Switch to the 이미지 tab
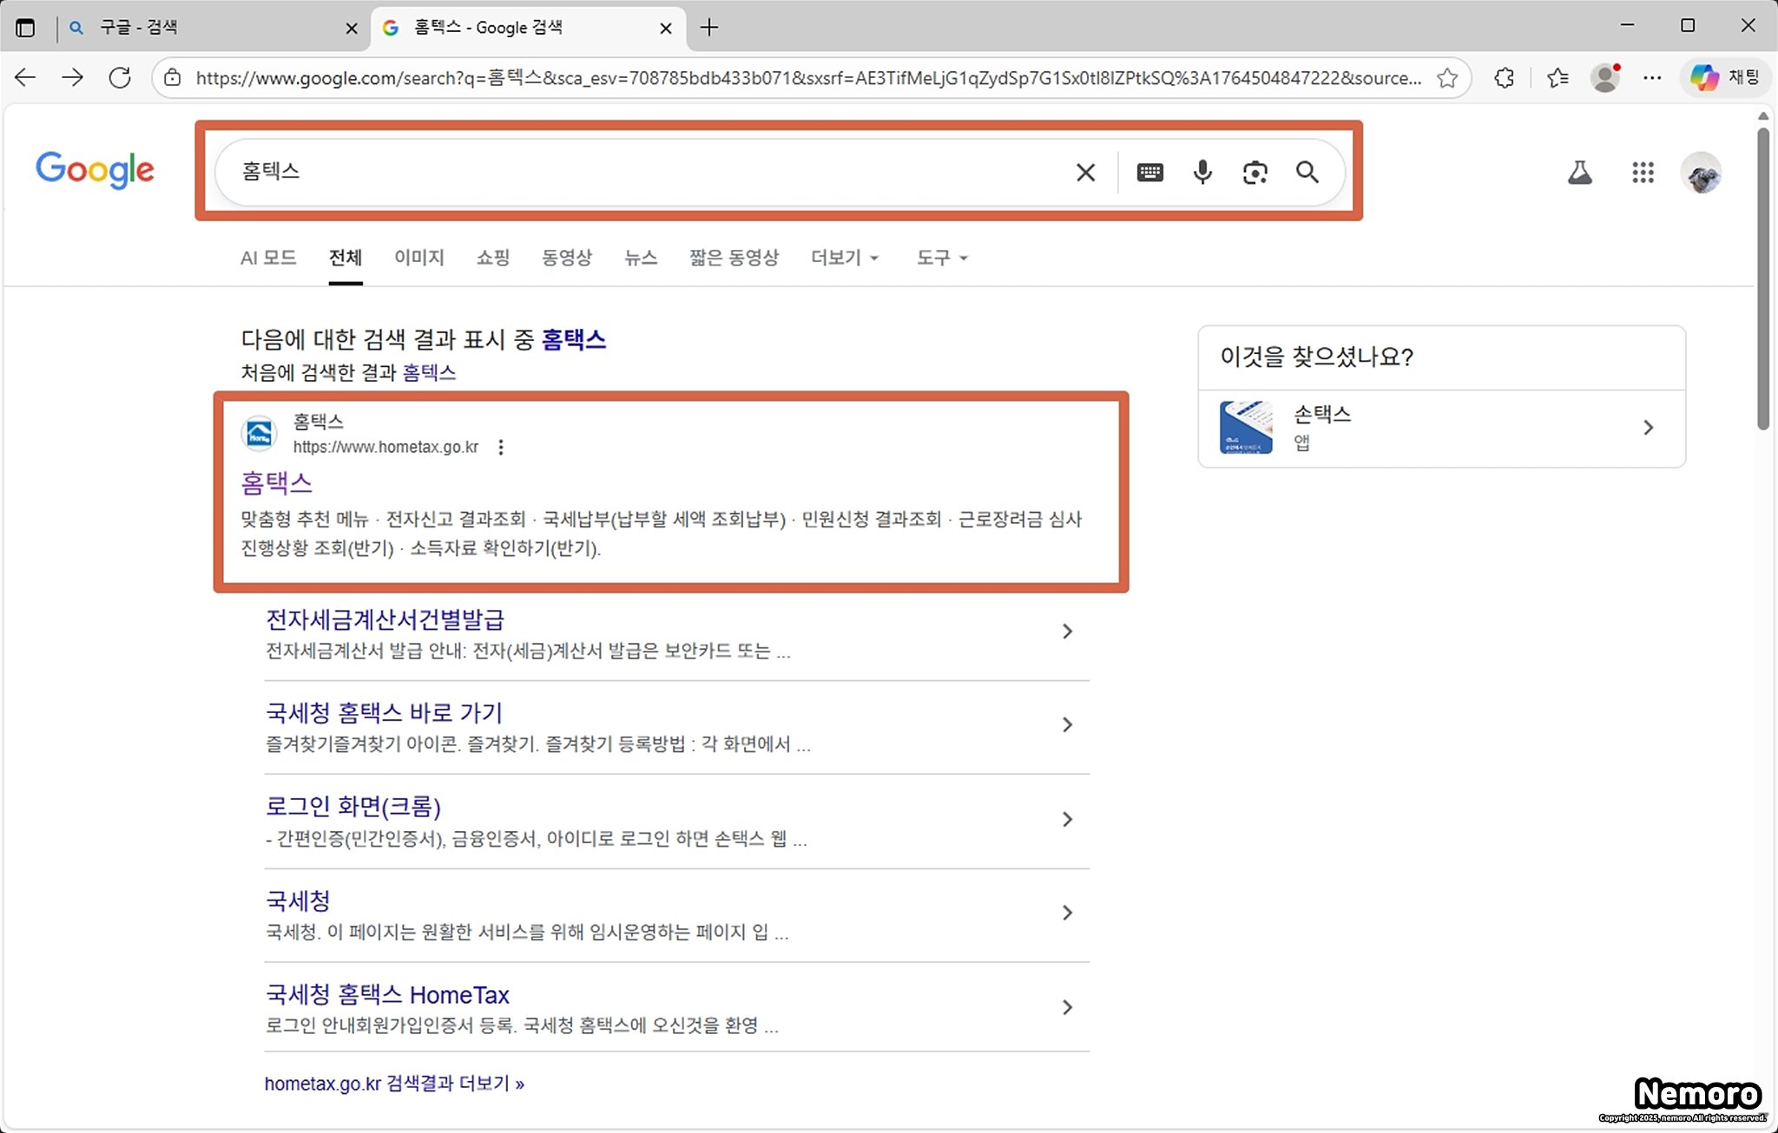Screen dimensions: 1778x1133 pyautogui.click(x=418, y=258)
